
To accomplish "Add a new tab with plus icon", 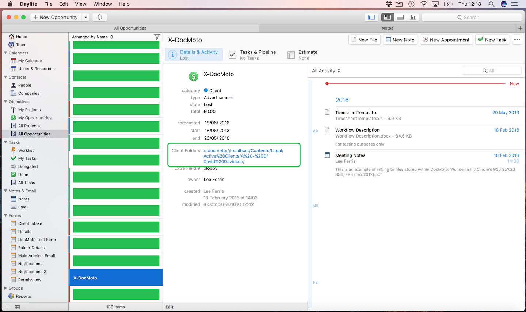I will [x=520, y=28].
